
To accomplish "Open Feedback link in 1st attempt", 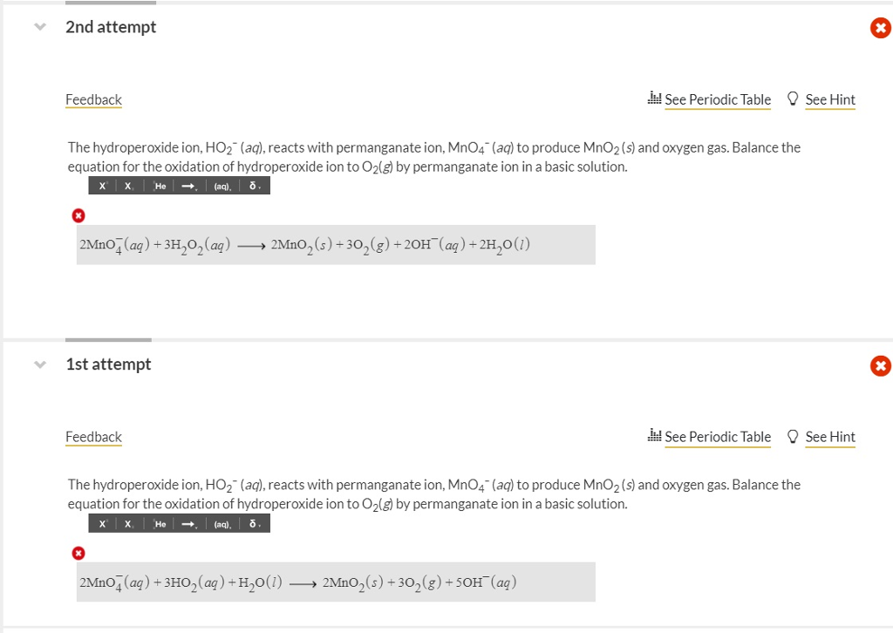I will click(93, 437).
